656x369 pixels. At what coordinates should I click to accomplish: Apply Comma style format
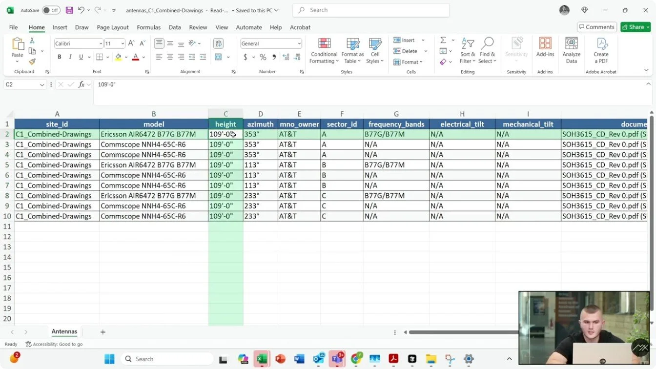point(274,57)
